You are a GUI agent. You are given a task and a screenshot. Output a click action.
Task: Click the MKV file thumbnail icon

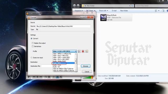[x=103, y=17]
